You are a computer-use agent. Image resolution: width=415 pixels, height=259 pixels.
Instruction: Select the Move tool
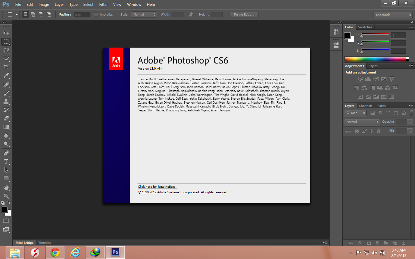pos(6,33)
